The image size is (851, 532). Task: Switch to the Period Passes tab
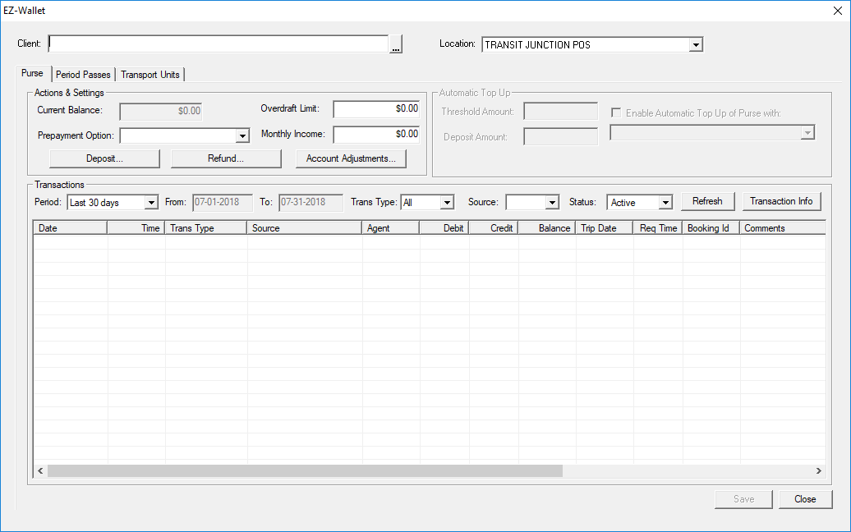click(x=83, y=73)
